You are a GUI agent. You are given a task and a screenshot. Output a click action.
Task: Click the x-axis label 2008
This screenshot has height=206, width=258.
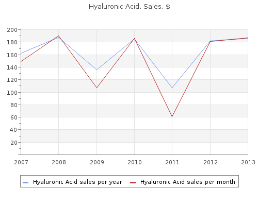point(59,162)
